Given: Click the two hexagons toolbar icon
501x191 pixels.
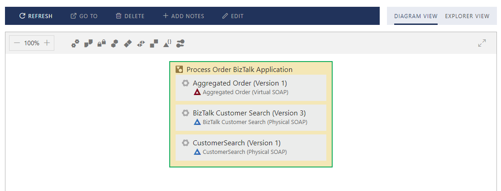Looking at the screenshot, I should tap(115, 43).
